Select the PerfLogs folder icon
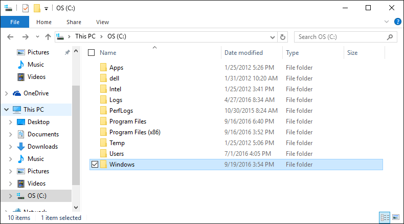 103,111
